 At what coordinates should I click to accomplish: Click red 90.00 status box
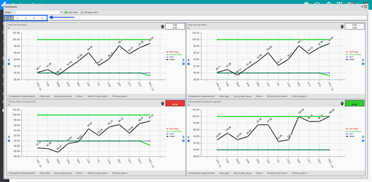(175, 103)
